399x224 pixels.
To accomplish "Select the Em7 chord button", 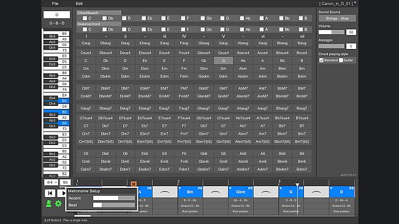I will pos(164,134).
